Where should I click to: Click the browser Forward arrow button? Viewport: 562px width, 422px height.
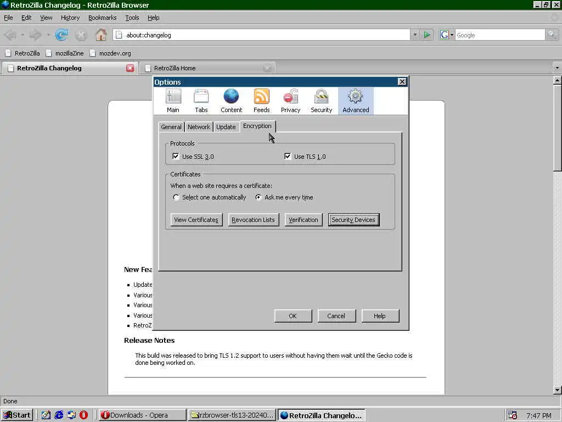coord(35,35)
